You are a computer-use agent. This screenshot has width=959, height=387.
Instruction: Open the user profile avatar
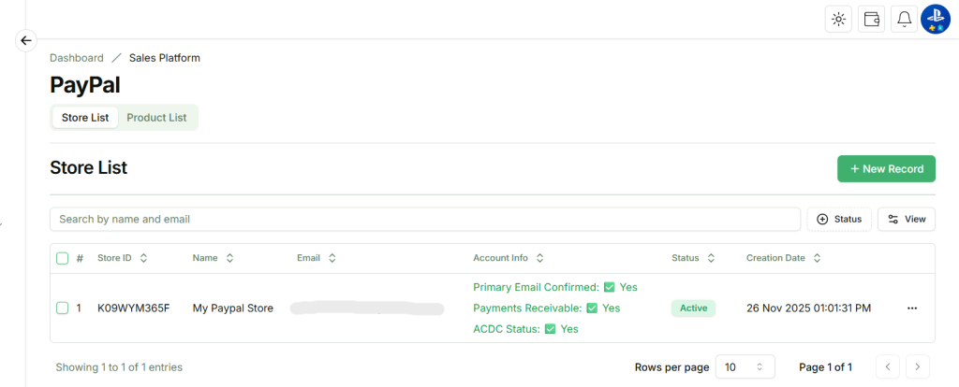(x=936, y=19)
